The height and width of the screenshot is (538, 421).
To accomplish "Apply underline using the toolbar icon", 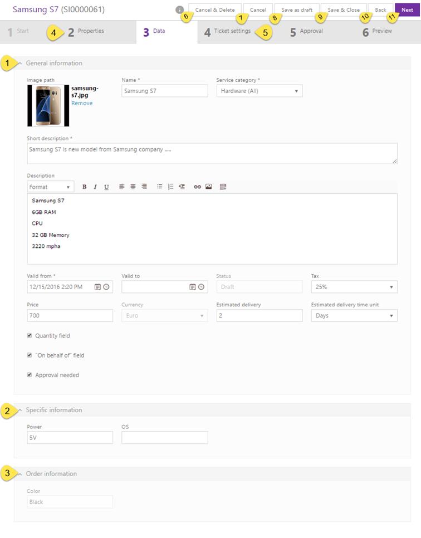I will pos(106,187).
